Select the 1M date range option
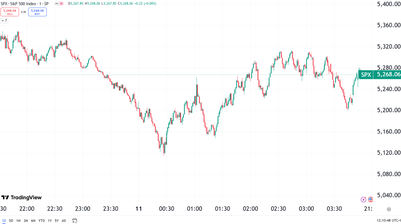 click(18, 221)
